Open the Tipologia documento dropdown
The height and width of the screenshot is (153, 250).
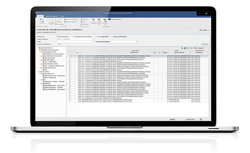pyautogui.click(x=137, y=42)
